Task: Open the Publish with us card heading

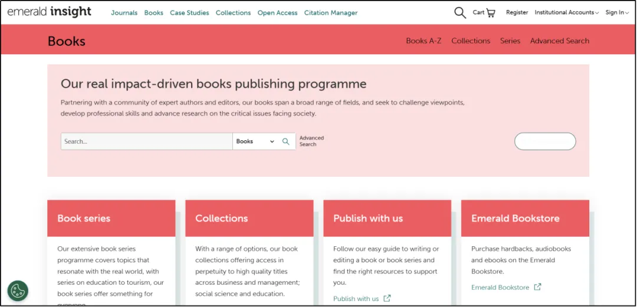Action: [368, 218]
